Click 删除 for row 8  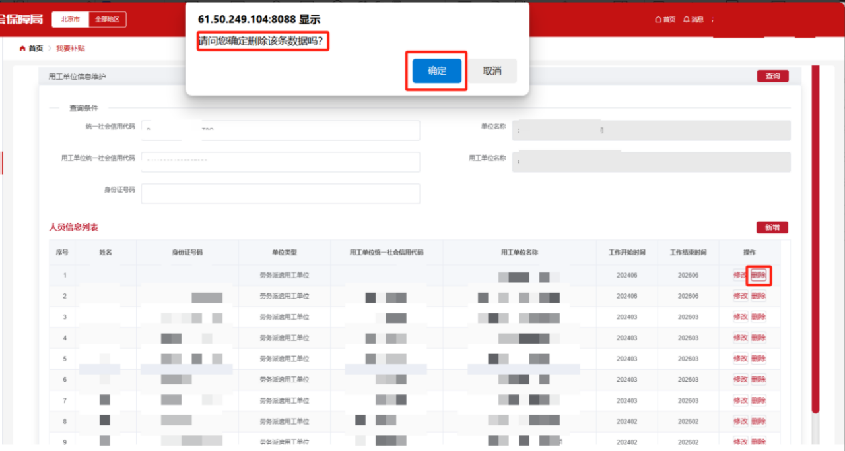pyautogui.click(x=759, y=421)
